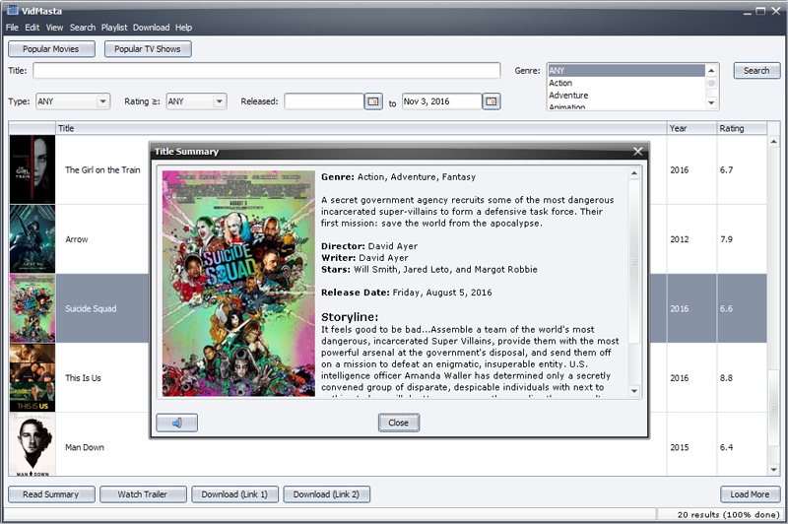Click the large Suicide Squad poster in dialog

click(x=238, y=284)
